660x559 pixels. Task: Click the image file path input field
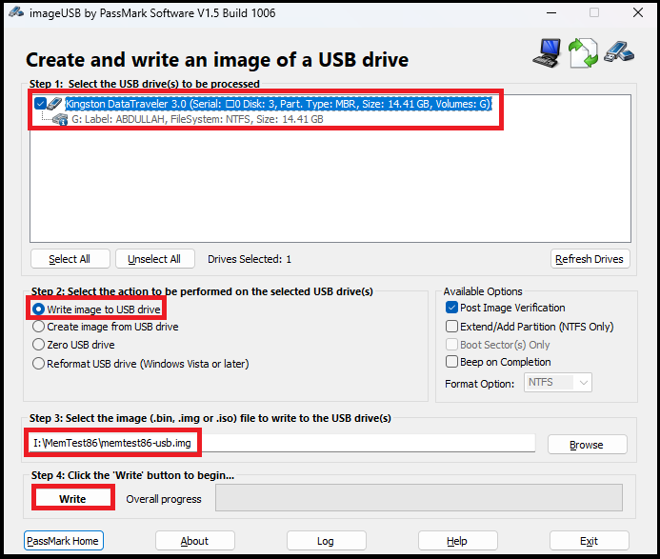tap(282, 443)
